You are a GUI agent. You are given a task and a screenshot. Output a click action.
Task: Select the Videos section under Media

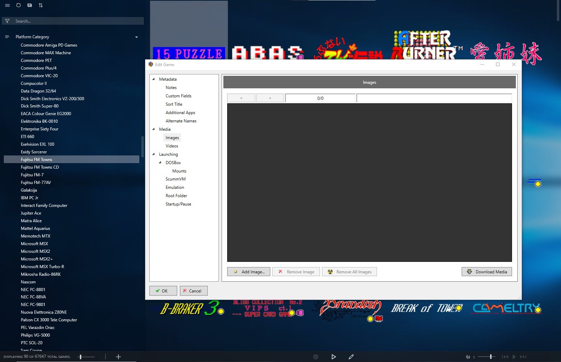coord(172,146)
